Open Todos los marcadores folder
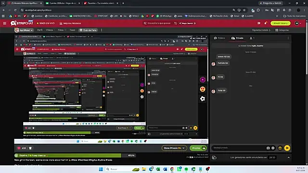The image size is (308, 173). click(x=294, y=16)
